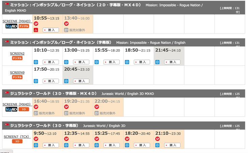Open the SCREEN8 (MX4D) link for Jurassic World
248x153 pixels.
[17, 104]
